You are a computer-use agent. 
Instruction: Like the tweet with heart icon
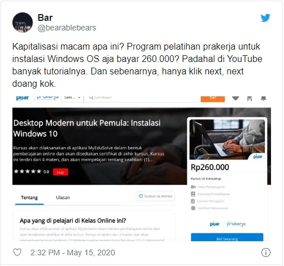pos(17,252)
